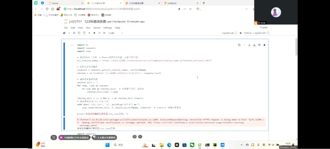Restart the kernel using the circular arrow icon
This screenshot has width=330, height=149.
pos(99,33)
